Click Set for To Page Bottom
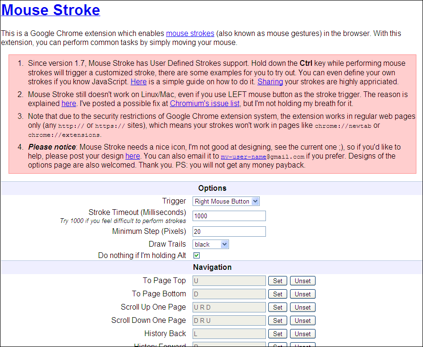Viewport: 423px width, 347px height. tap(278, 294)
